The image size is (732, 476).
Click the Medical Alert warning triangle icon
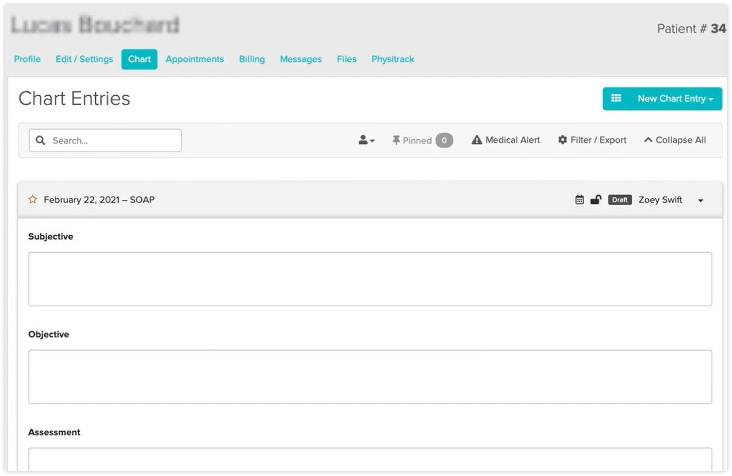coord(477,140)
